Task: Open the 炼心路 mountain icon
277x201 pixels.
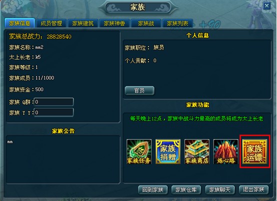Action: [x=226, y=151]
